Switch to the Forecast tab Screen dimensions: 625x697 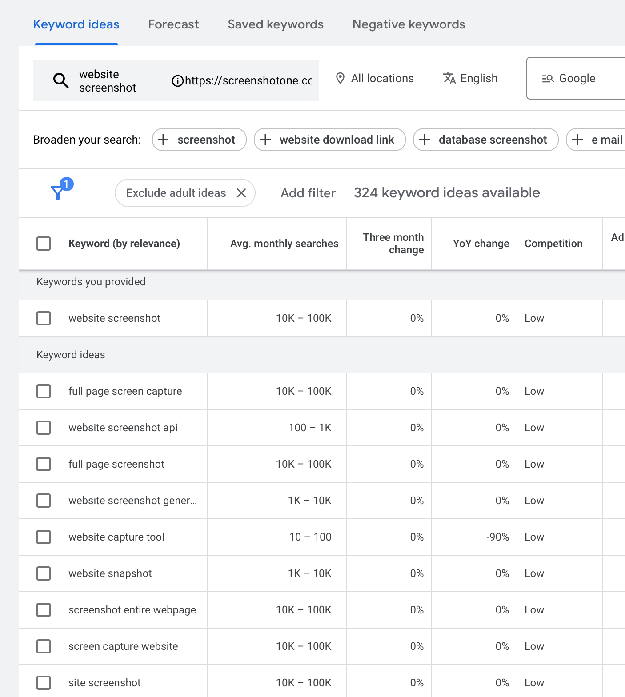tap(173, 24)
